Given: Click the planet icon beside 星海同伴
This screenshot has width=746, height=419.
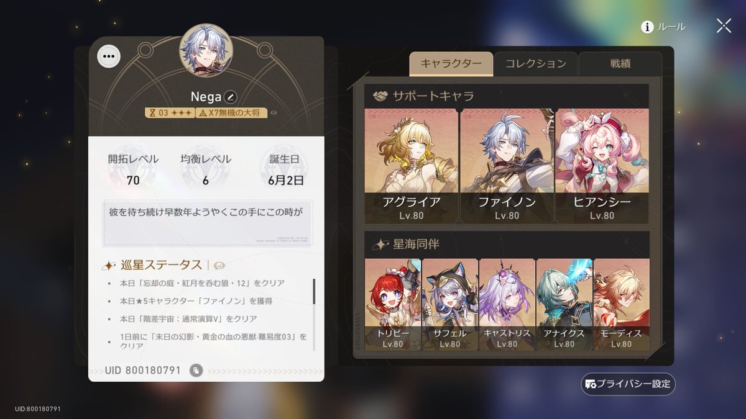Looking at the screenshot, I should point(380,244).
